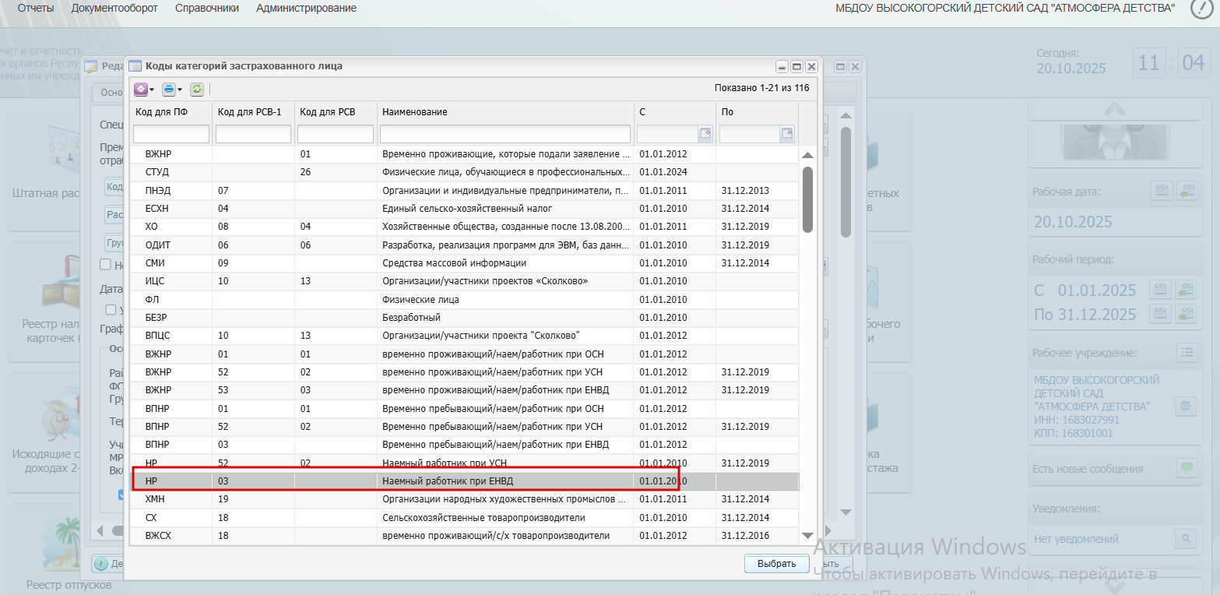Image resolution: width=1220 pixels, height=595 pixels.
Task: Select the Наемный работник при УСН row
Action: coord(465,463)
